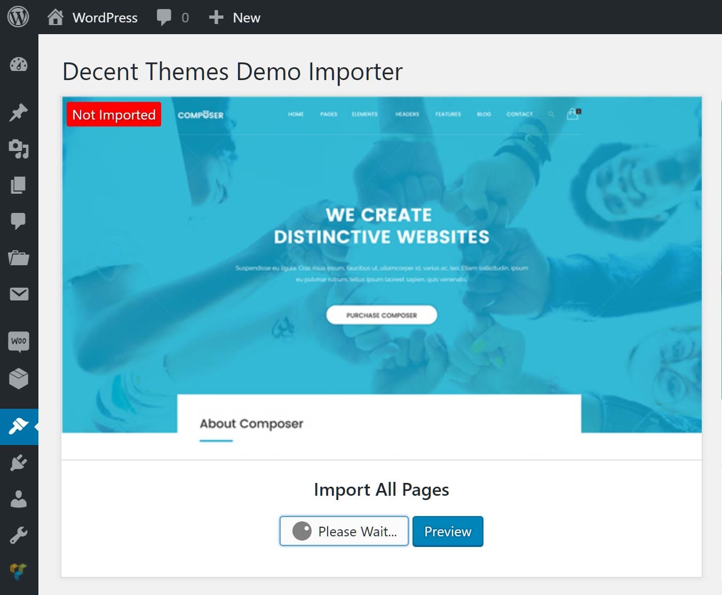The width and height of the screenshot is (722, 595).
Task: Open Appearance paintbrush sidebar icon
Action: tap(19, 426)
